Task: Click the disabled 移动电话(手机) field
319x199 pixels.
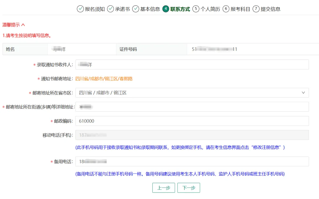Action: click(192, 135)
